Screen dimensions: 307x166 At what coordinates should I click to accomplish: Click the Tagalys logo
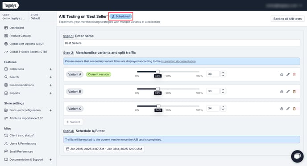click(11, 5)
